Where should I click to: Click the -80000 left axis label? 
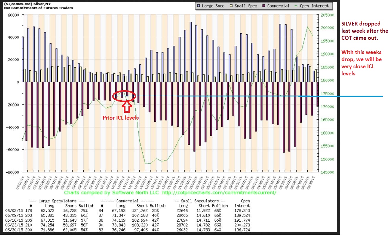(x=12, y=172)
